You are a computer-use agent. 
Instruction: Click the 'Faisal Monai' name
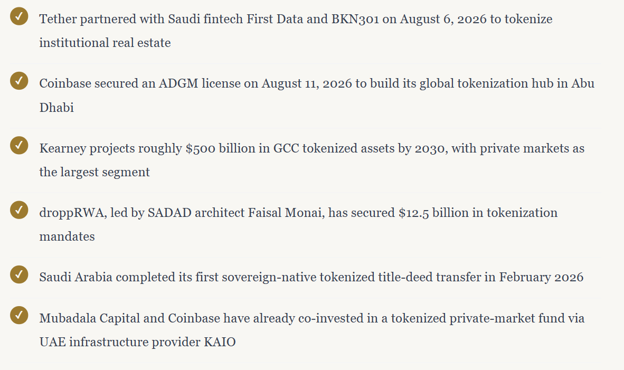(285, 213)
